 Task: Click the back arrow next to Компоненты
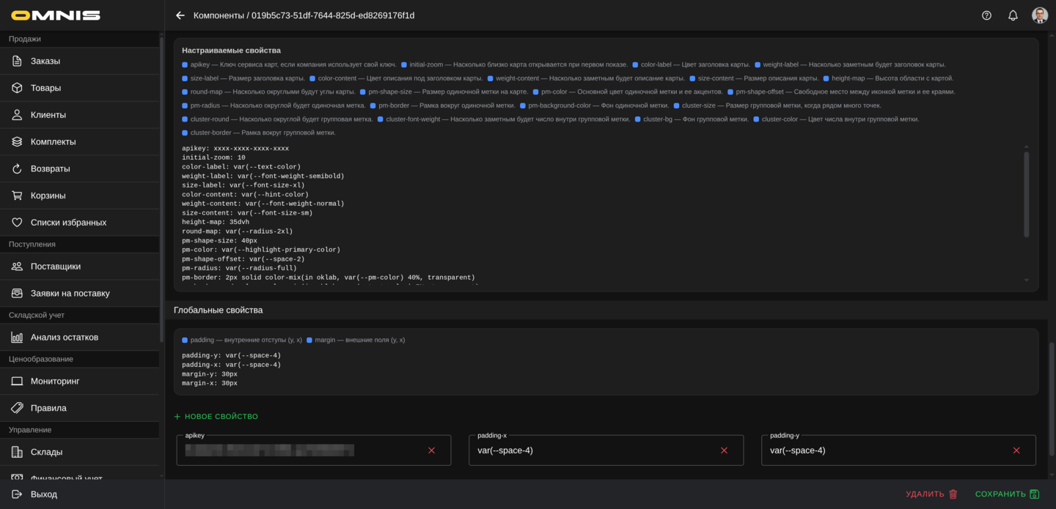(x=180, y=15)
